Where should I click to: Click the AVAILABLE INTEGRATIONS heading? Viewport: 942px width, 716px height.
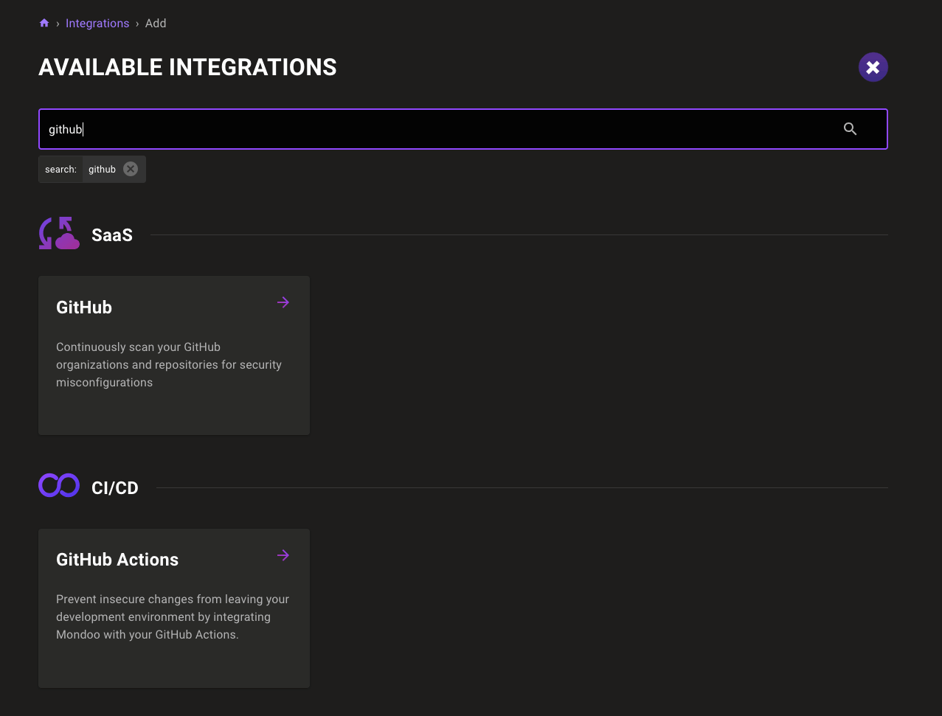point(187,67)
